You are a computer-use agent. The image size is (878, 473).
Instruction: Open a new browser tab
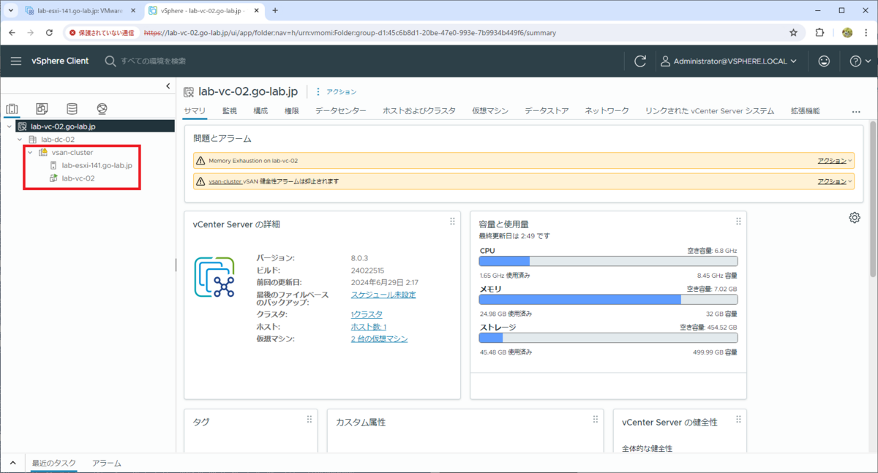(x=275, y=11)
